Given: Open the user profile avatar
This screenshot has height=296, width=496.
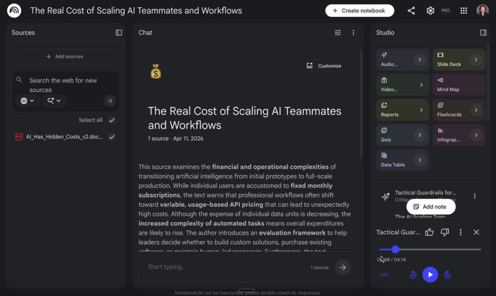Looking at the screenshot, I should pyautogui.click(x=482, y=11).
